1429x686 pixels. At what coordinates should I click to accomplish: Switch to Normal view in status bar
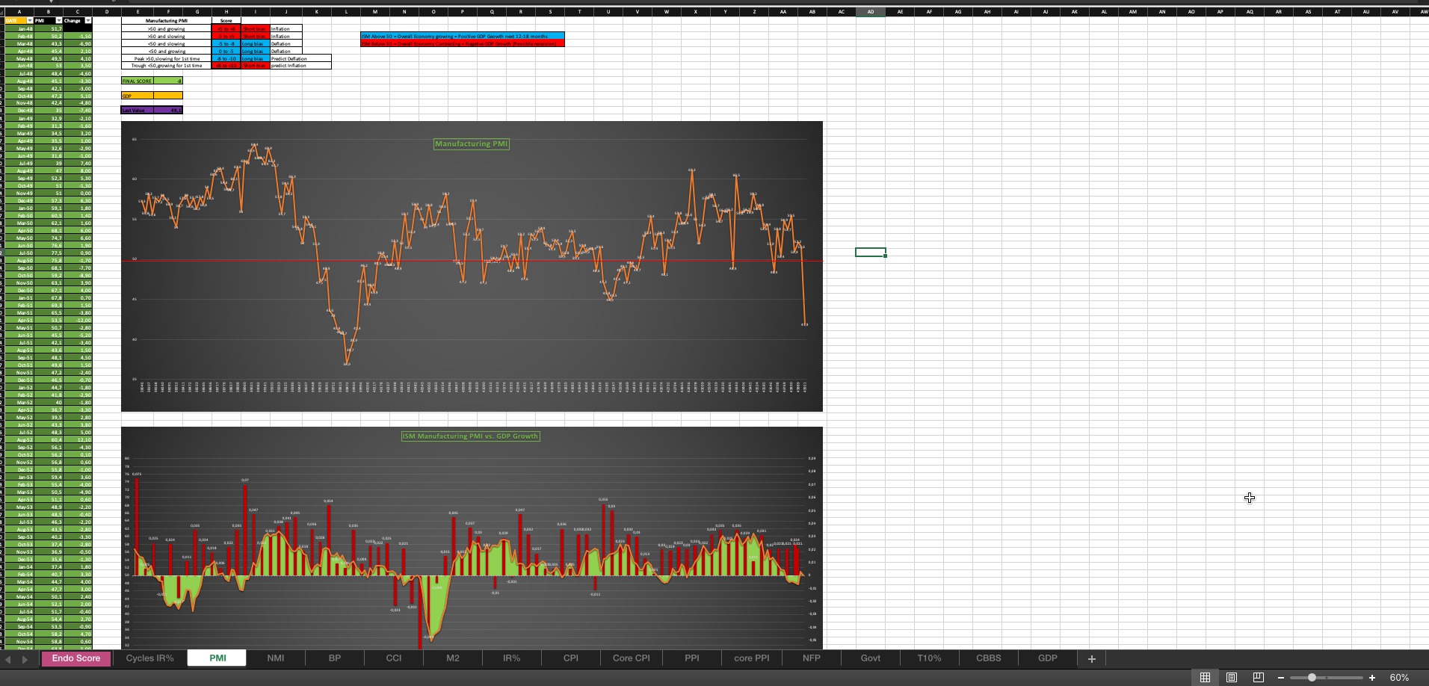pyautogui.click(x=1205, y=677)
